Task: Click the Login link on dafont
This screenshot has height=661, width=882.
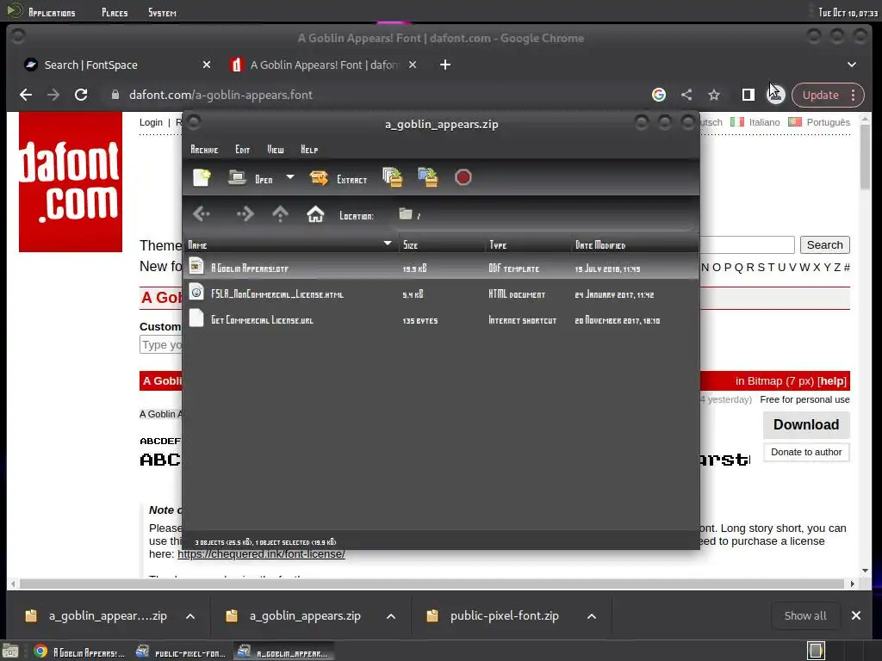Action: coord(151,122)
